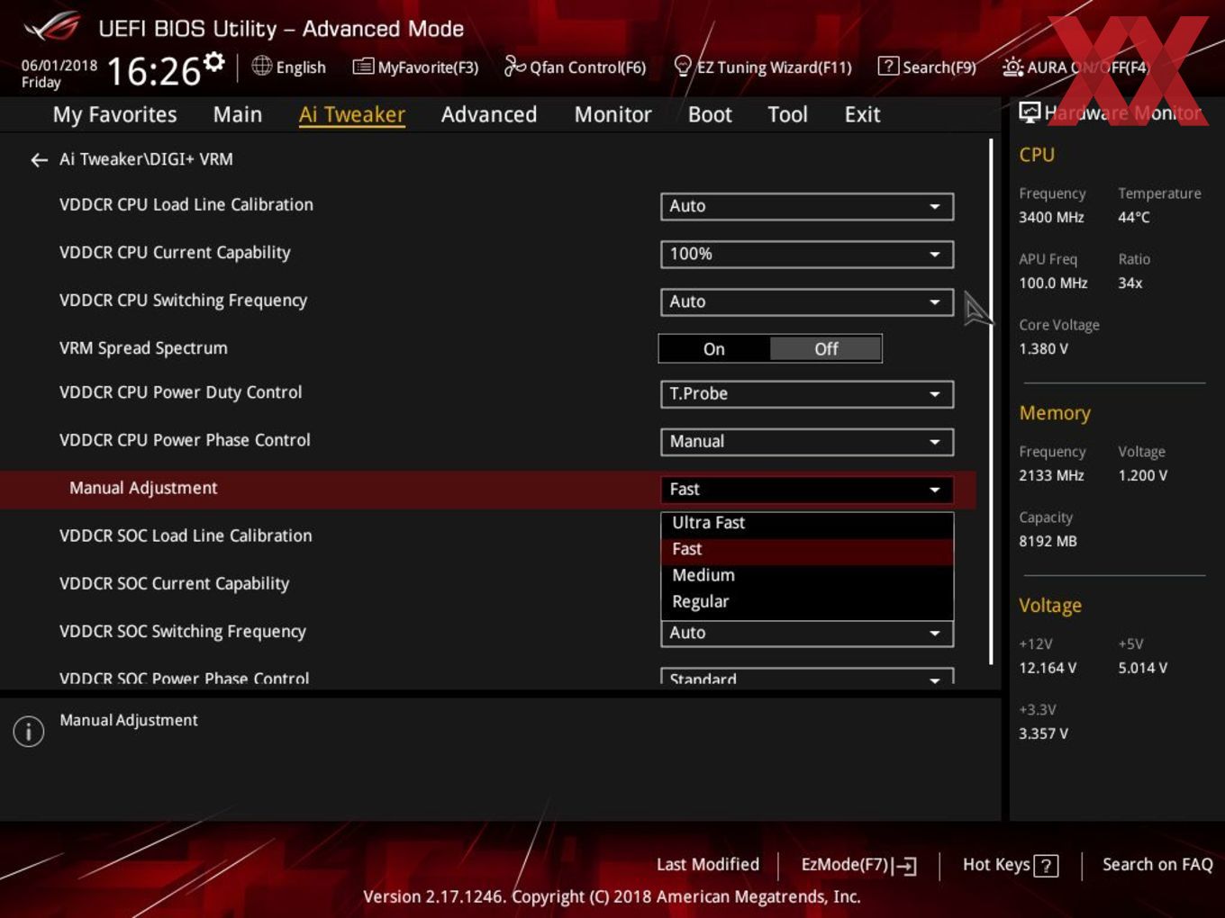Open MyFavorite(F3) list

coord(415,67)
